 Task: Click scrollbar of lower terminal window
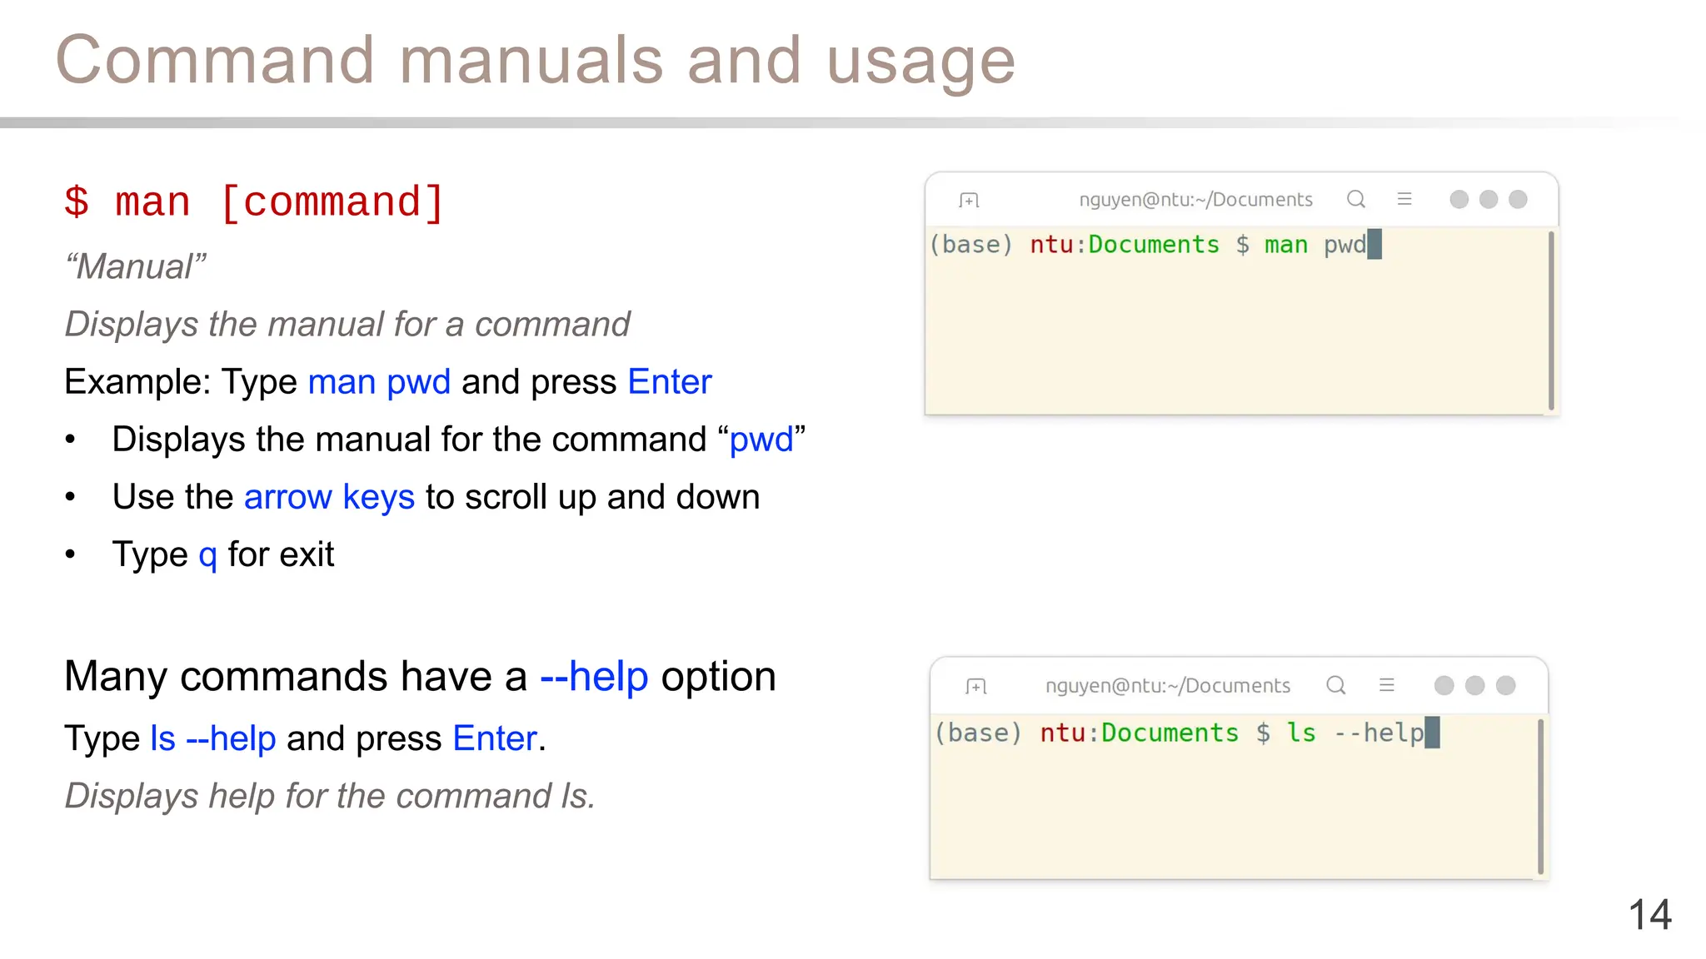click(x=1540, y=797)
